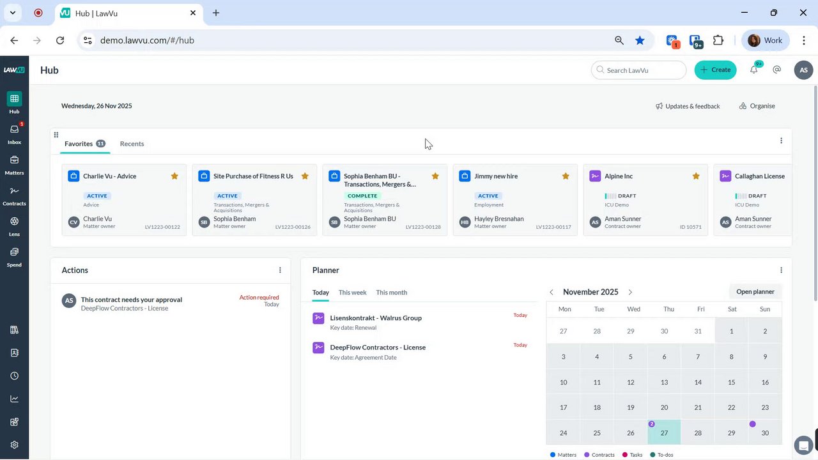Open the notifications bell
The height and width of the screenshot is (460, 818).
[x=754, y=70]
